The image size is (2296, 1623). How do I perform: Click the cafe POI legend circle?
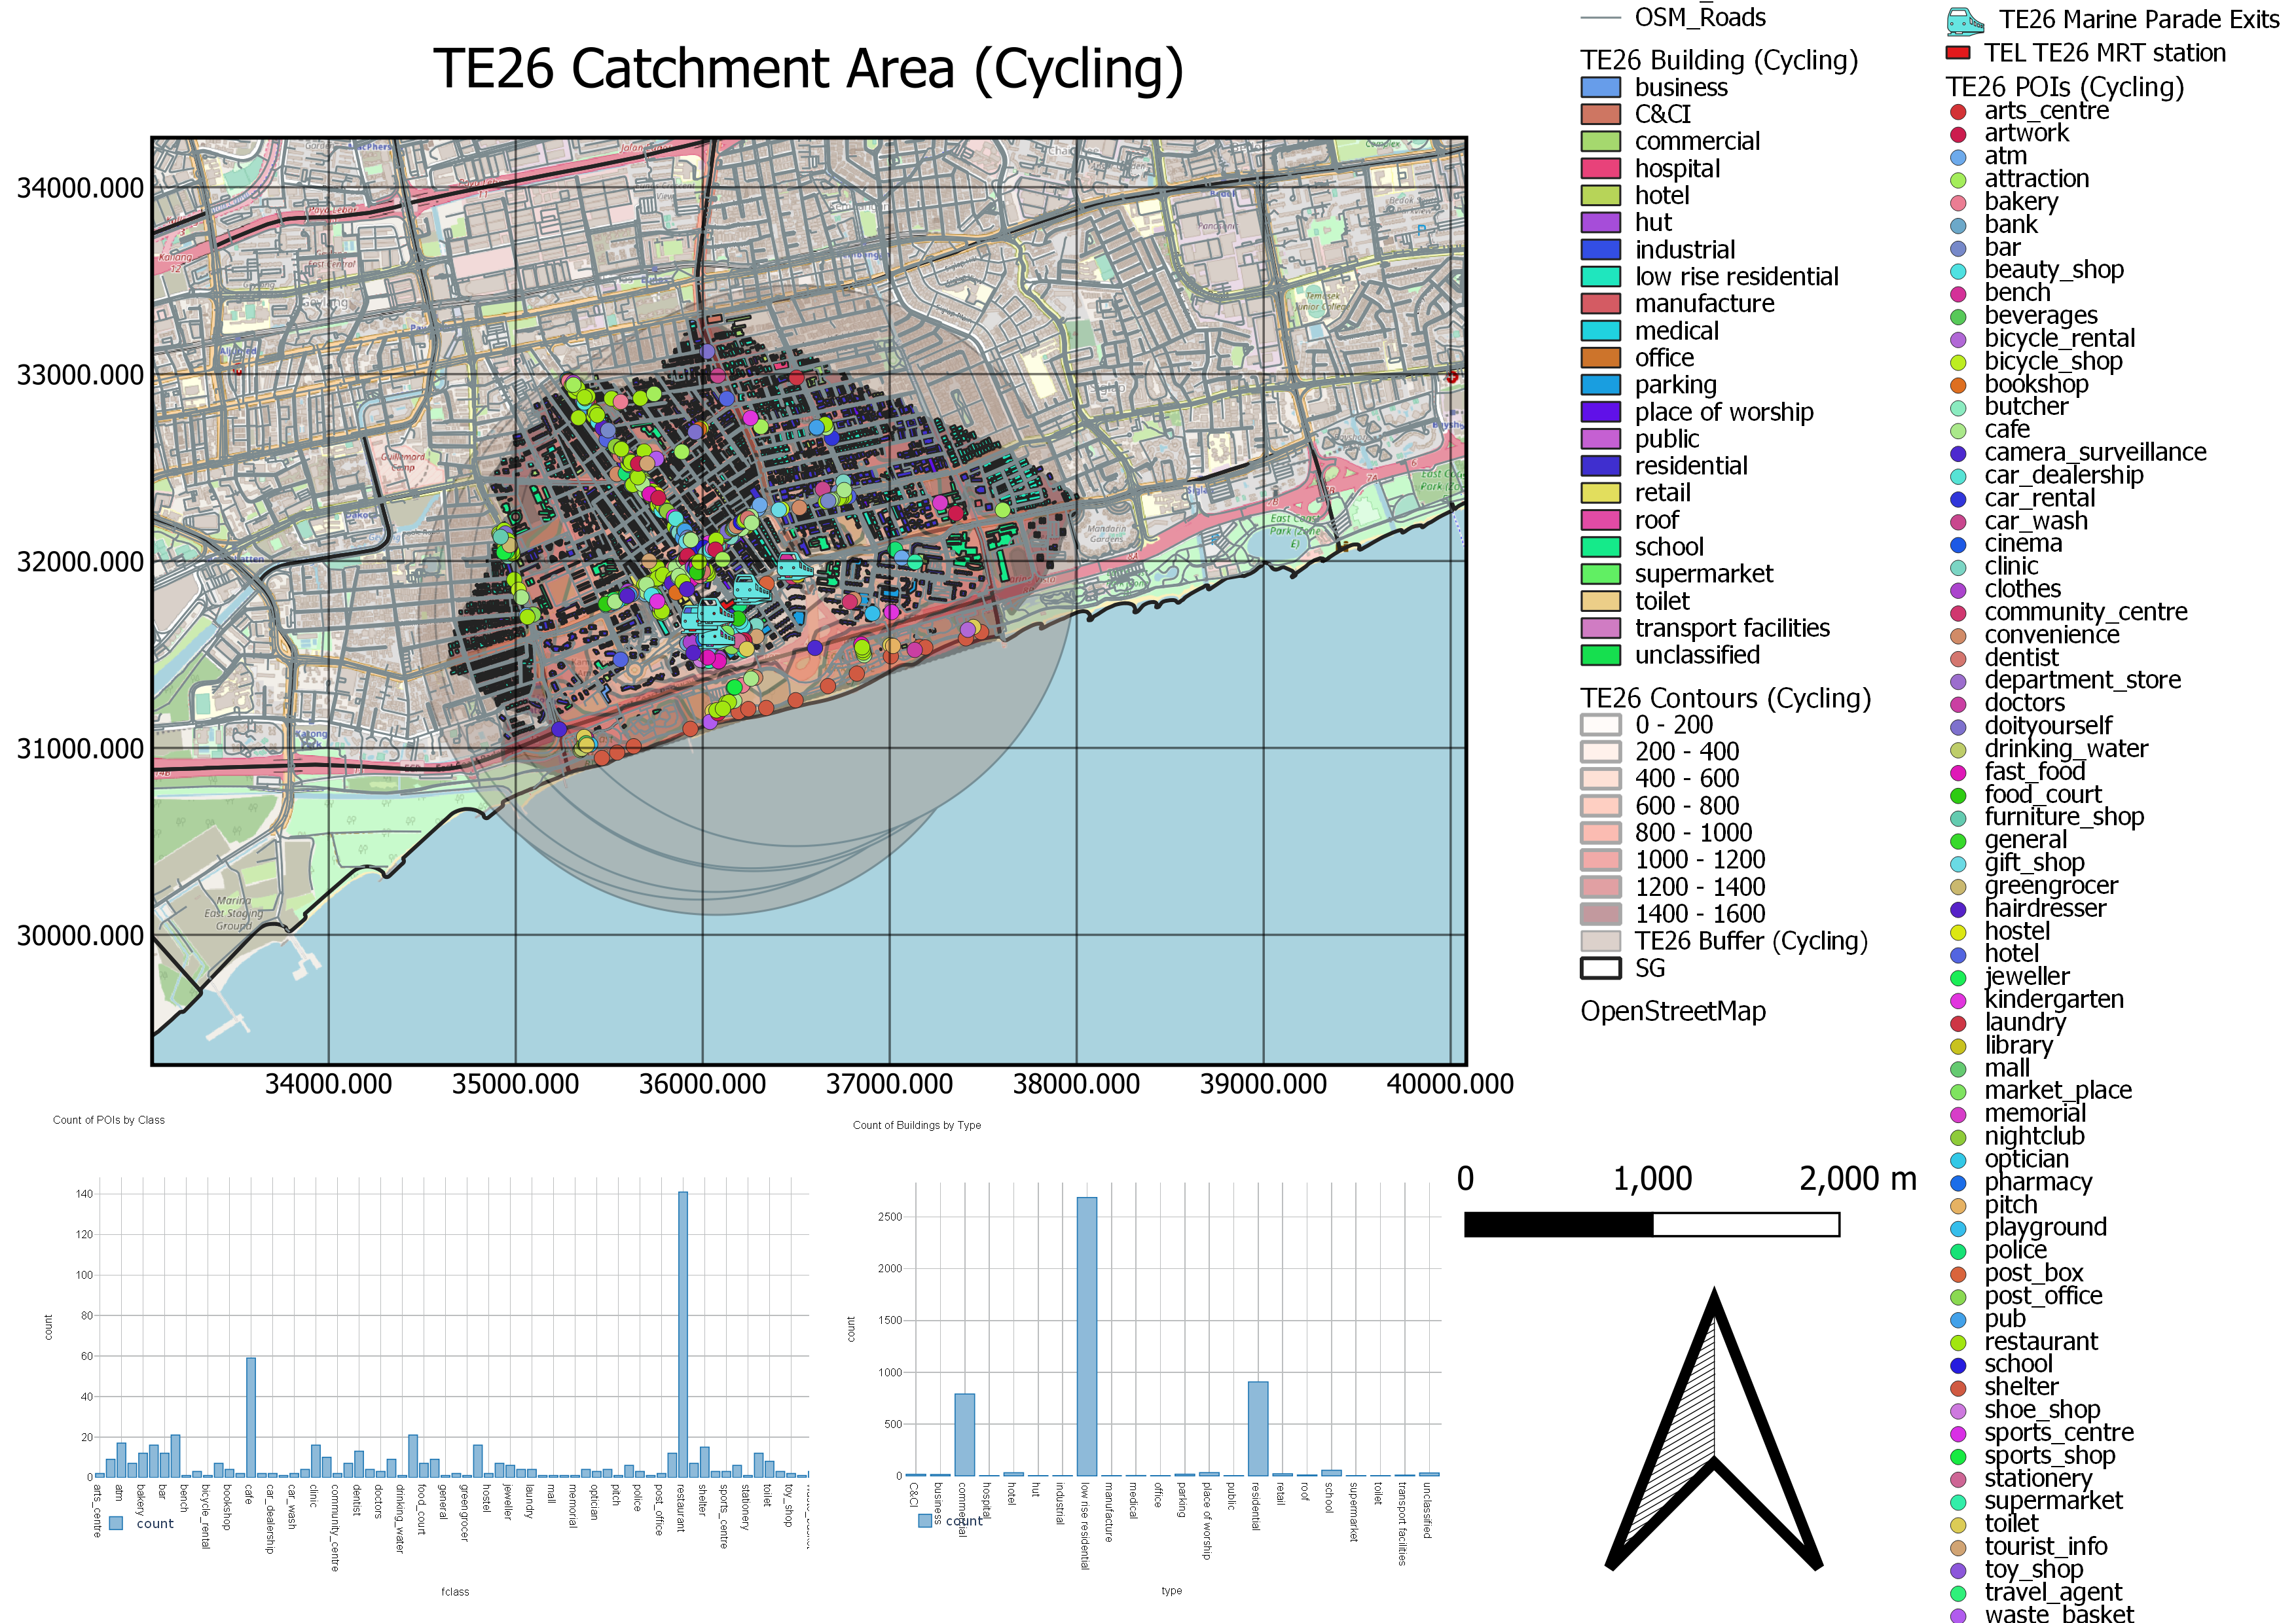click(1958, 431)
